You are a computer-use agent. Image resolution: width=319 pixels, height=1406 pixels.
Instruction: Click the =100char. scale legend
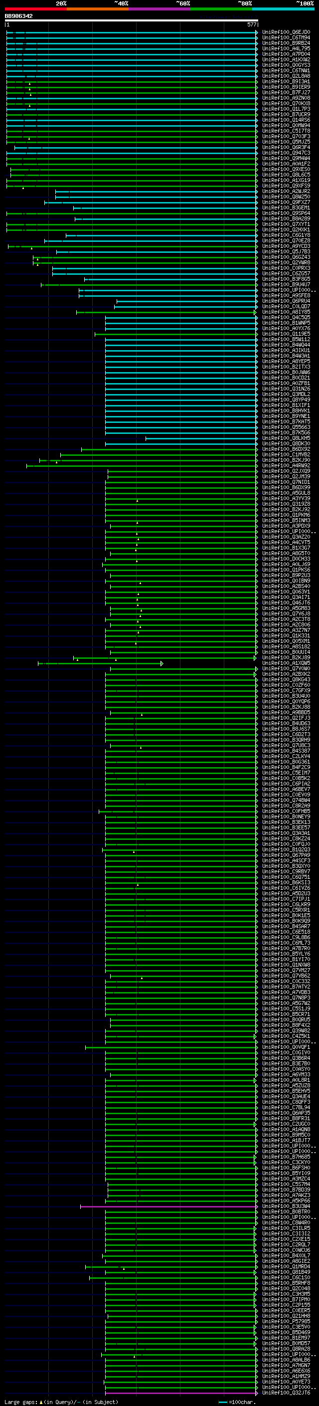pyautogui.click(x=237, y=1402)
